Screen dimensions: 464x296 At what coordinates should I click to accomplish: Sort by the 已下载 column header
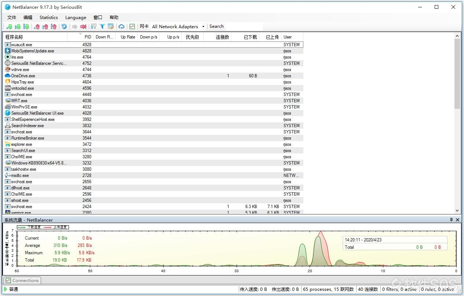tap(245, 37)
